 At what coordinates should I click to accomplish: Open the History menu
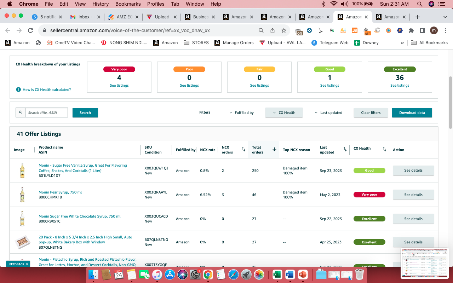101,4
